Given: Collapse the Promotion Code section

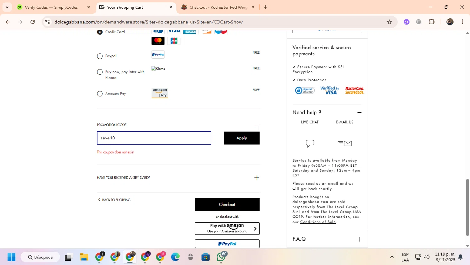Looking at the screenshot, I should click(x=257, y=125).
